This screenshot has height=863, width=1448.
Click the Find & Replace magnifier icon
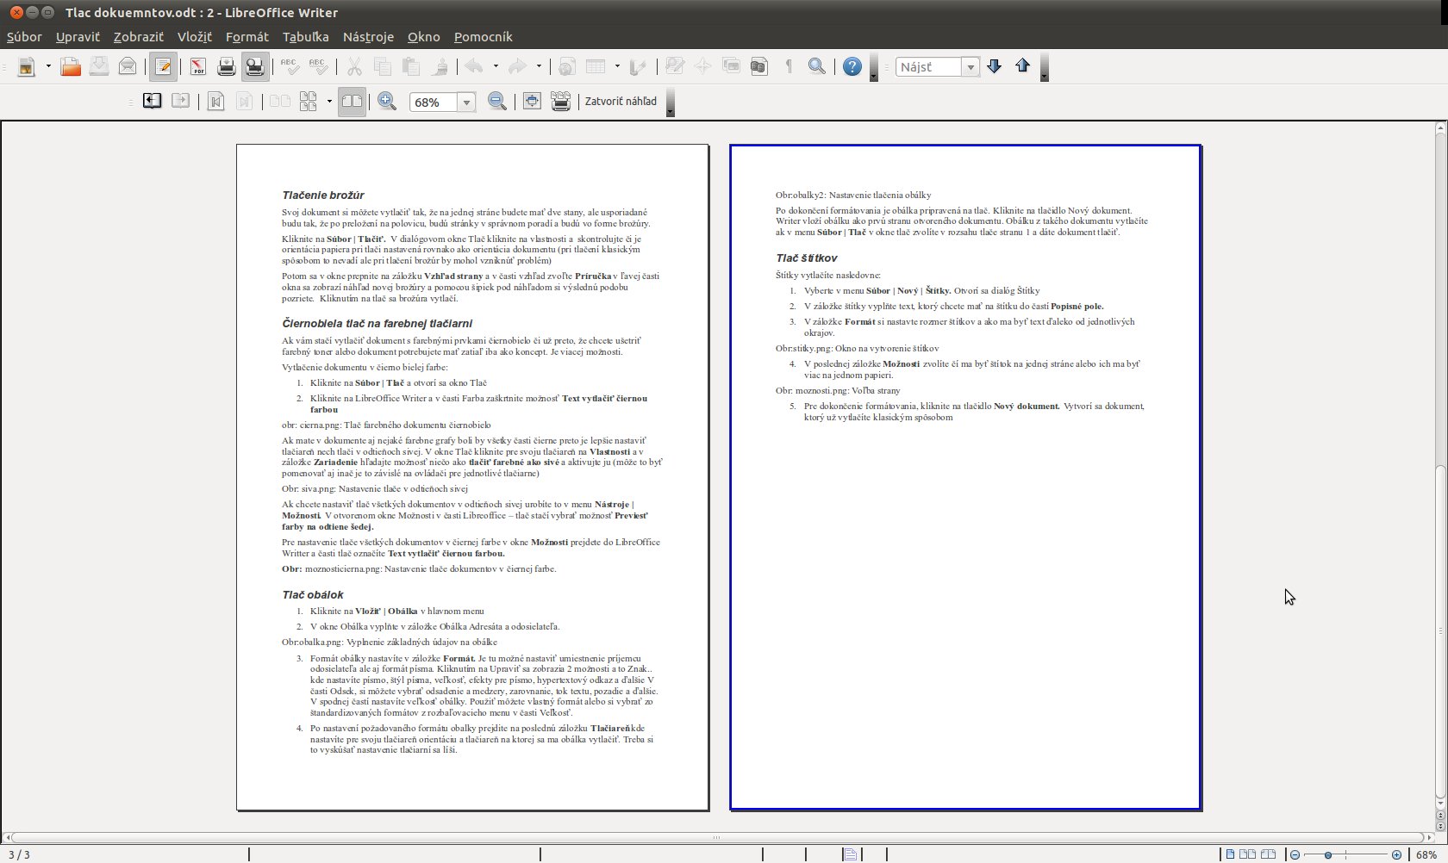pyautogui.click(x=816, y=66)
